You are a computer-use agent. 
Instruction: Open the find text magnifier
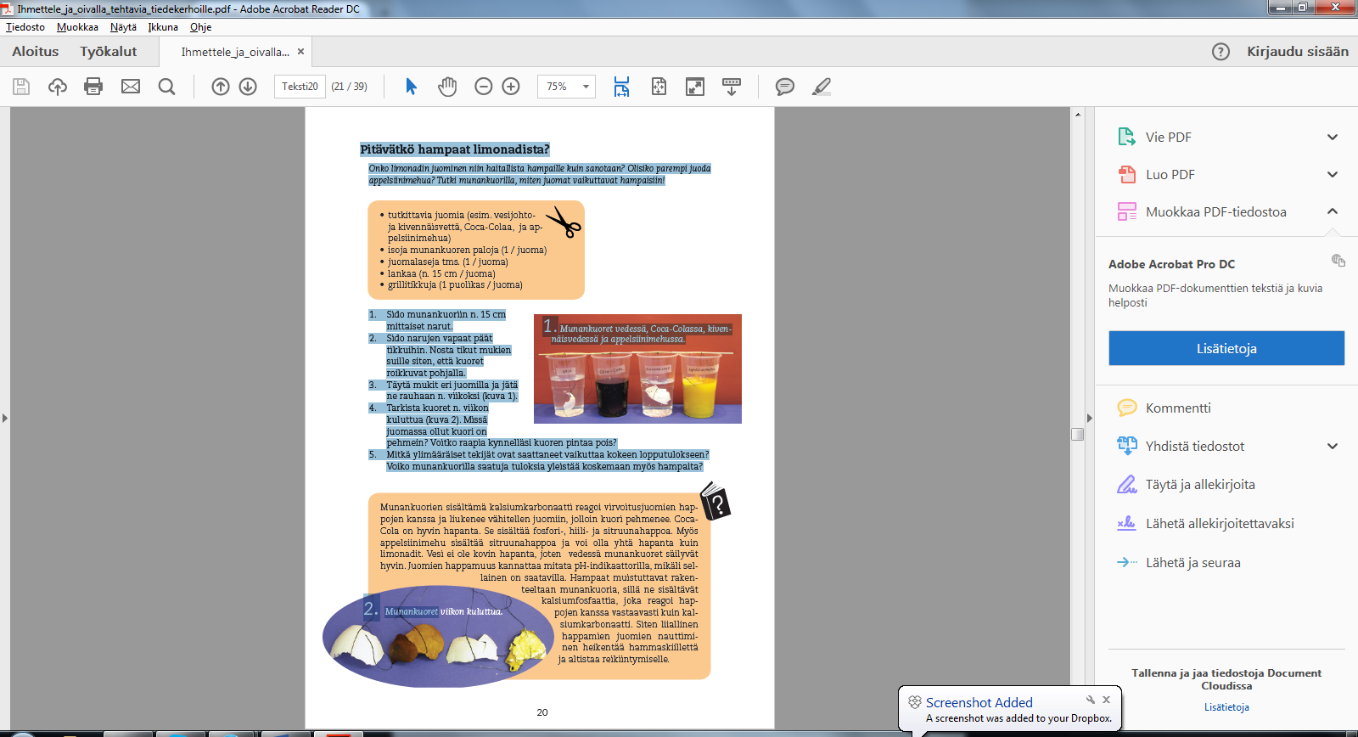coord(167,87)
